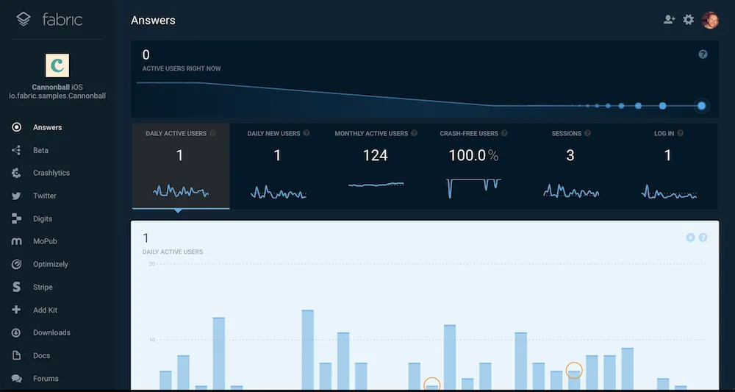Click the Forums chat bubble icon
This screenshot has width=735, height=392.
click(x=16, y=379)
